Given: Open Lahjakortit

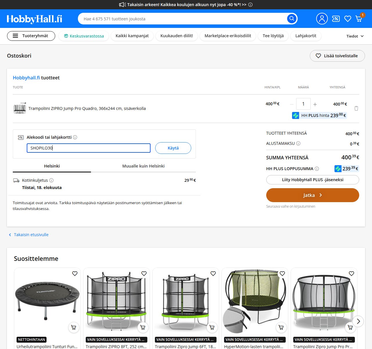Looking at the screenshot, I should [306, 36].
